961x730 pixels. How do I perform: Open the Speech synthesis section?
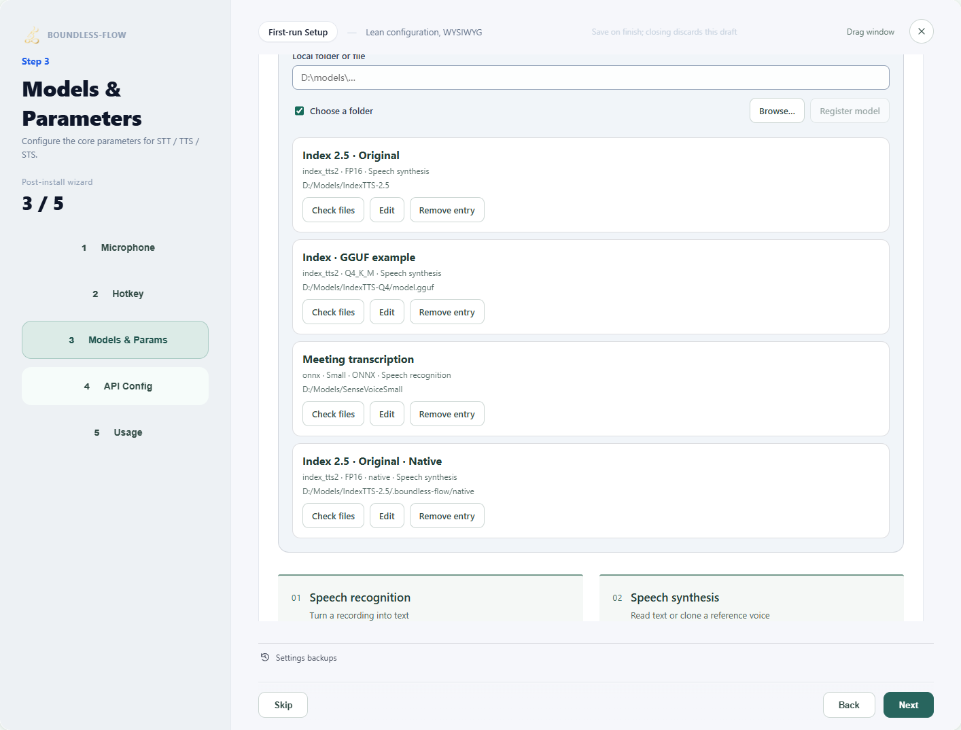(x=752, y=598)
